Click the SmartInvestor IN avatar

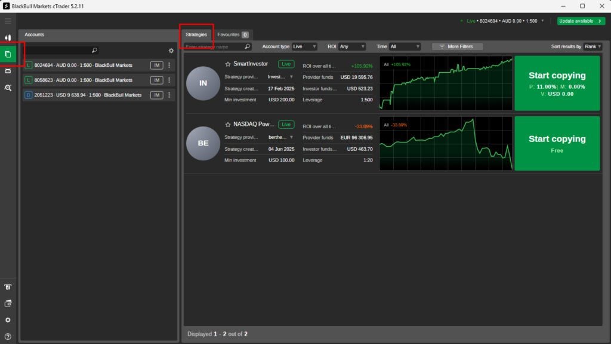pos(203,83)
